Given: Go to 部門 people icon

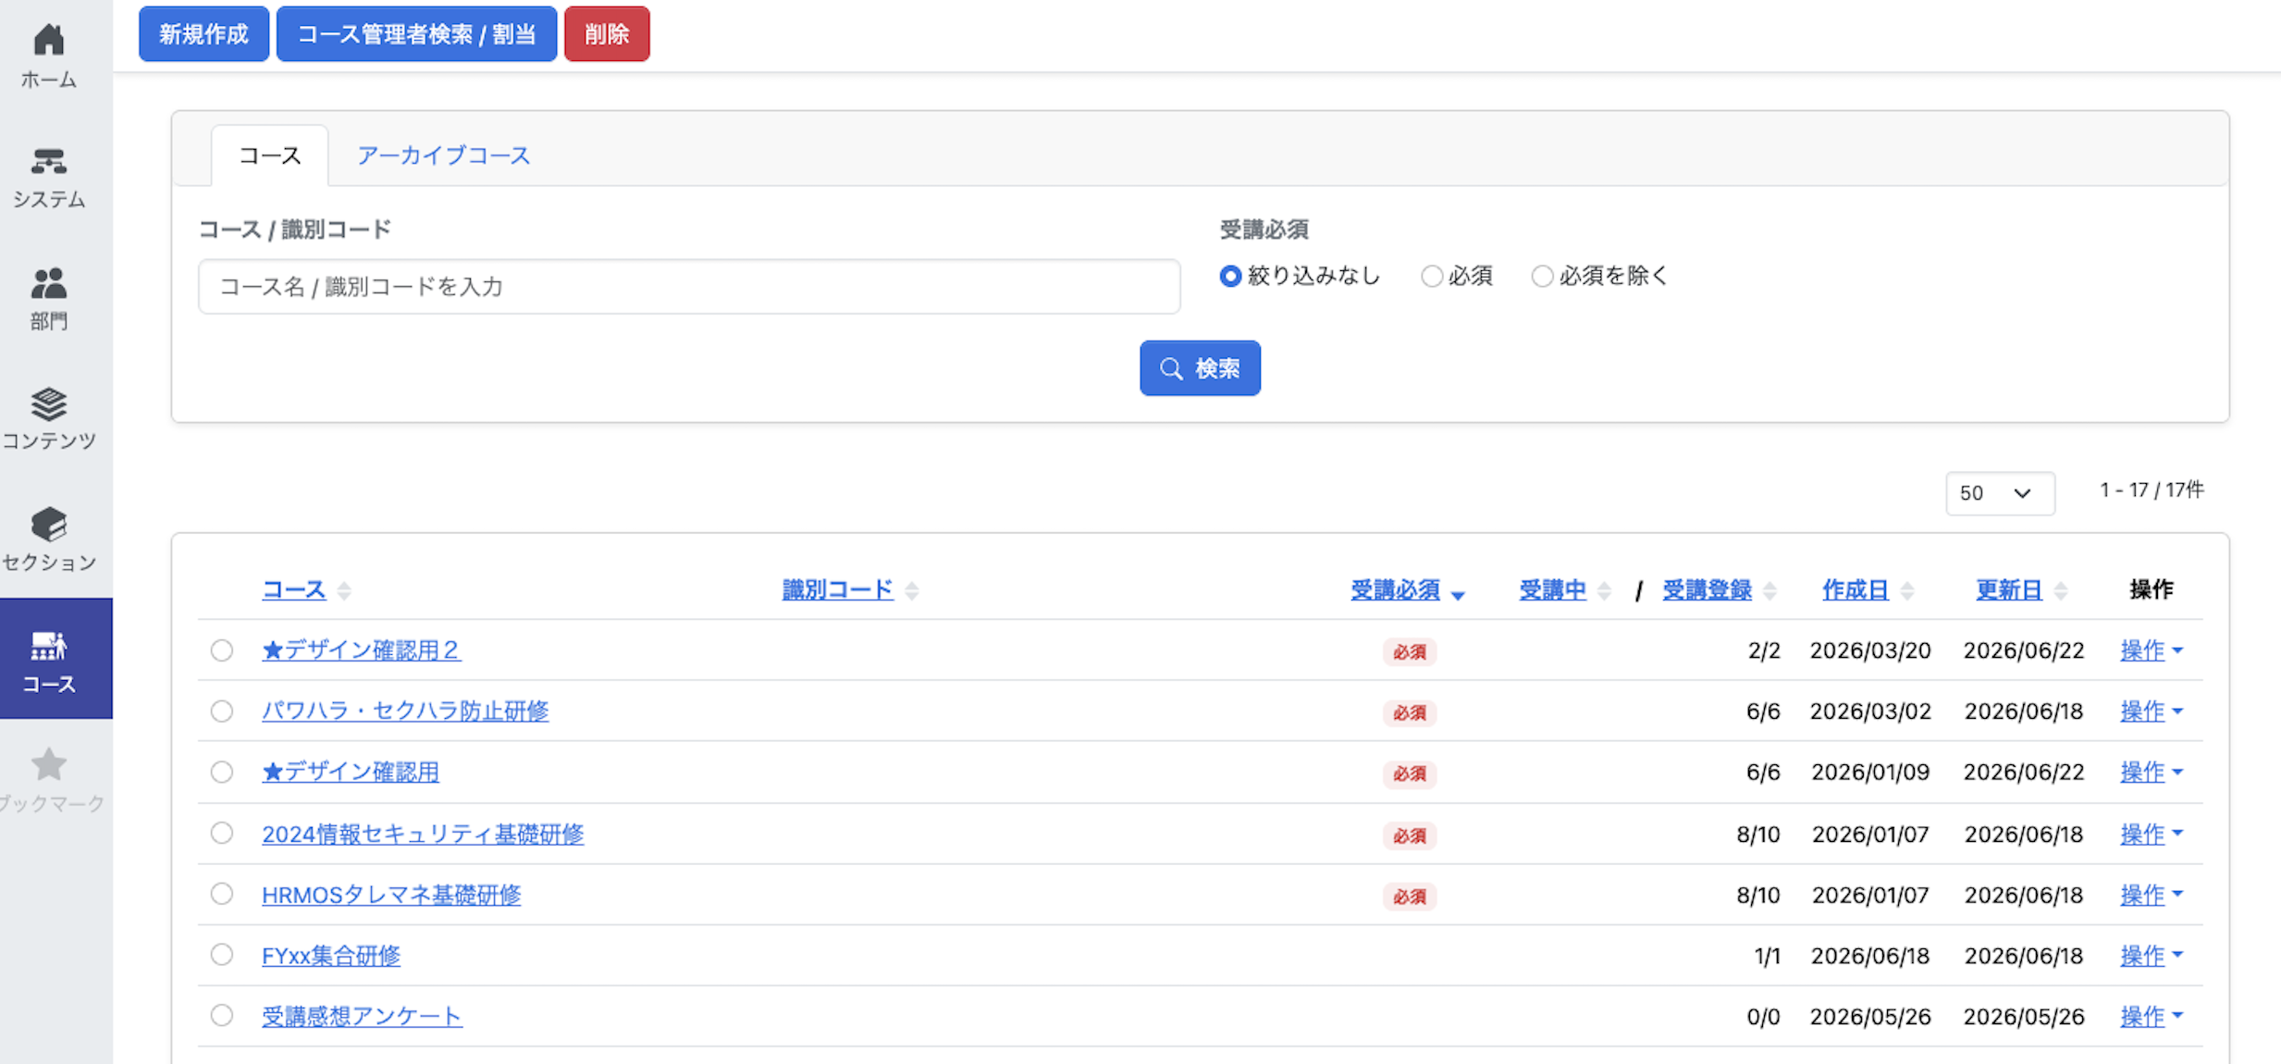Looking at the screenshot, I should (49, 283).
